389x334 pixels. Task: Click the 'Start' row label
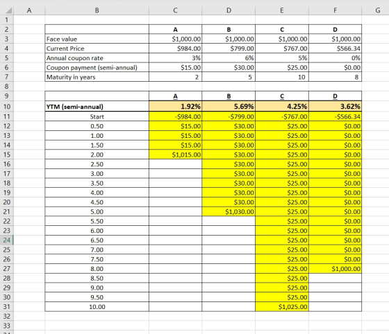point(97,117)
